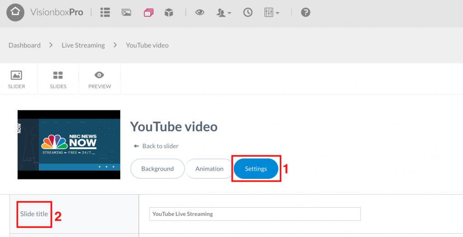Click the VisionboxPro logo text
This screenshot has width=463, height=237.
pyautogui.click(x=57, y=12)
